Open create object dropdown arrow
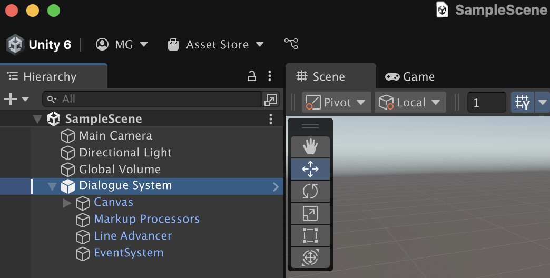 [25, 99]
